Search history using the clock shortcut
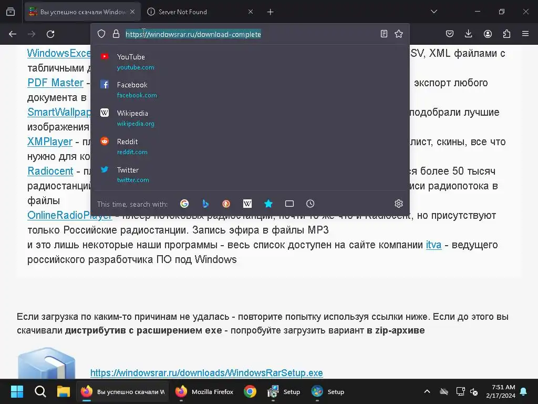 (310, 204)
